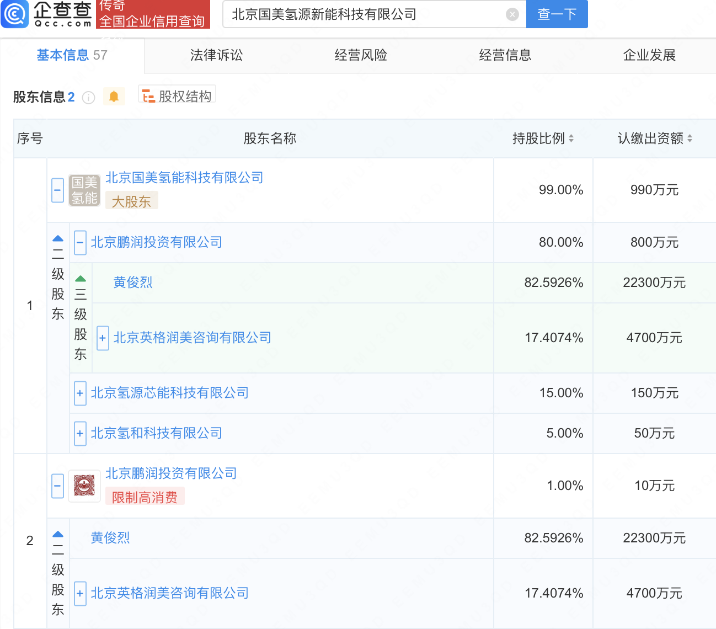Collapse the 北京国美氢能科技有限公司 row
The image size is (716, 629).
point(57,191)
